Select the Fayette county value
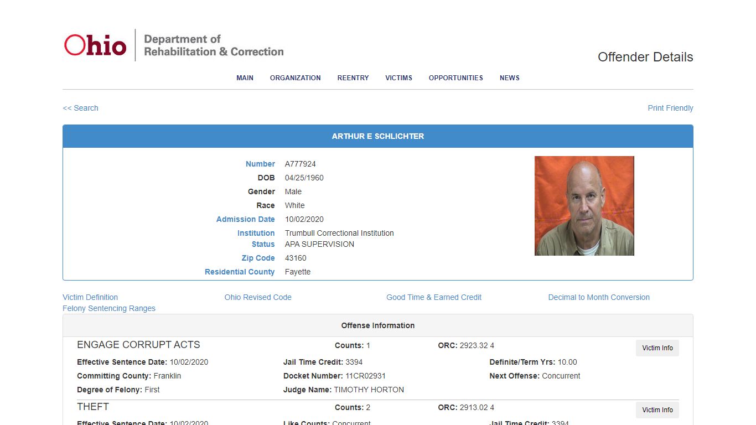Viewport: 756px width, 425px height. tap(298, 272)
